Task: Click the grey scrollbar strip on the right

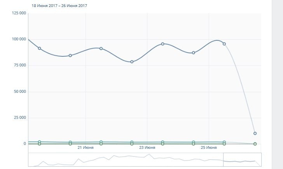Action: click(277, 84)
